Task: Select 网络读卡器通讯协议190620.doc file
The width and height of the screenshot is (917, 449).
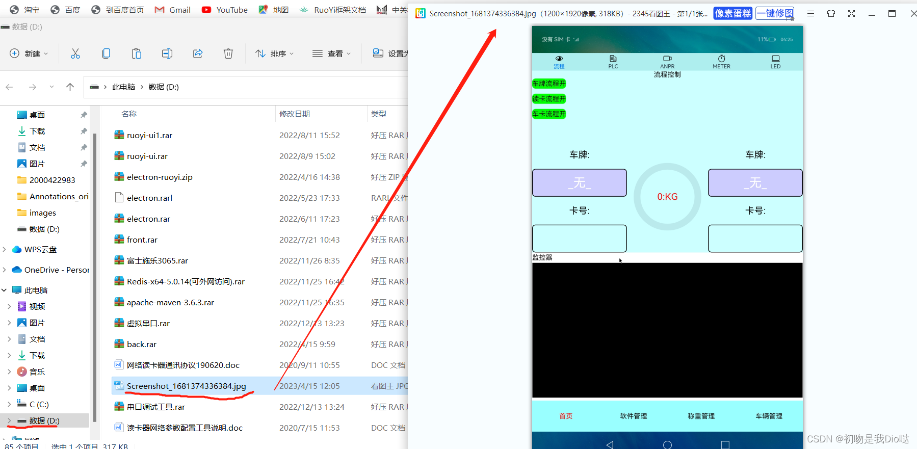Action: tap(183, 365)
